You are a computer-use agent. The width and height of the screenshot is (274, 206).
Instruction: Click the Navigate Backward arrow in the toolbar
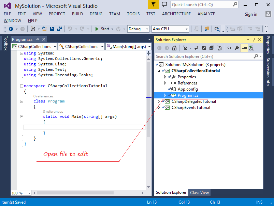tap(11, 29)
